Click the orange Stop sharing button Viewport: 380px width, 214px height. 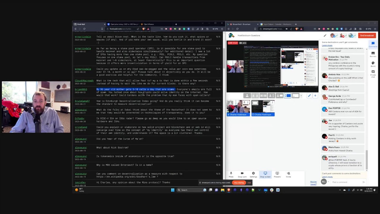tap(239, 183)
